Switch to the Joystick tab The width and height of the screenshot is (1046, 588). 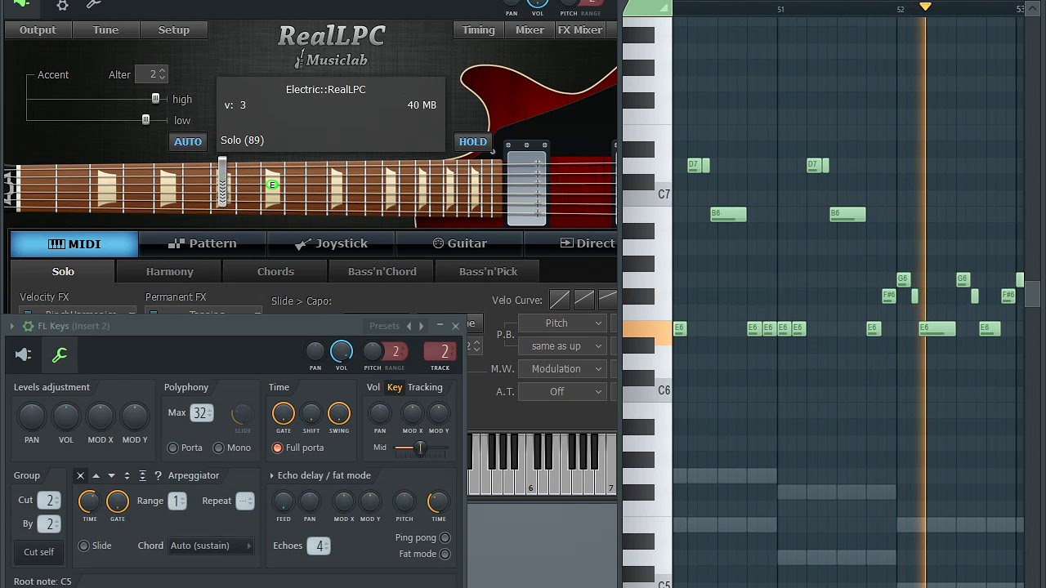coord(331,243)
